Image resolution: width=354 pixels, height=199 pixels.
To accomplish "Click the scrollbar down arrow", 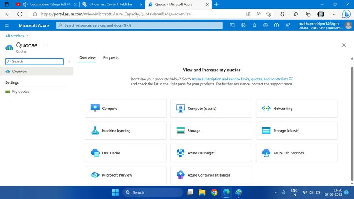I will (352, 184).
